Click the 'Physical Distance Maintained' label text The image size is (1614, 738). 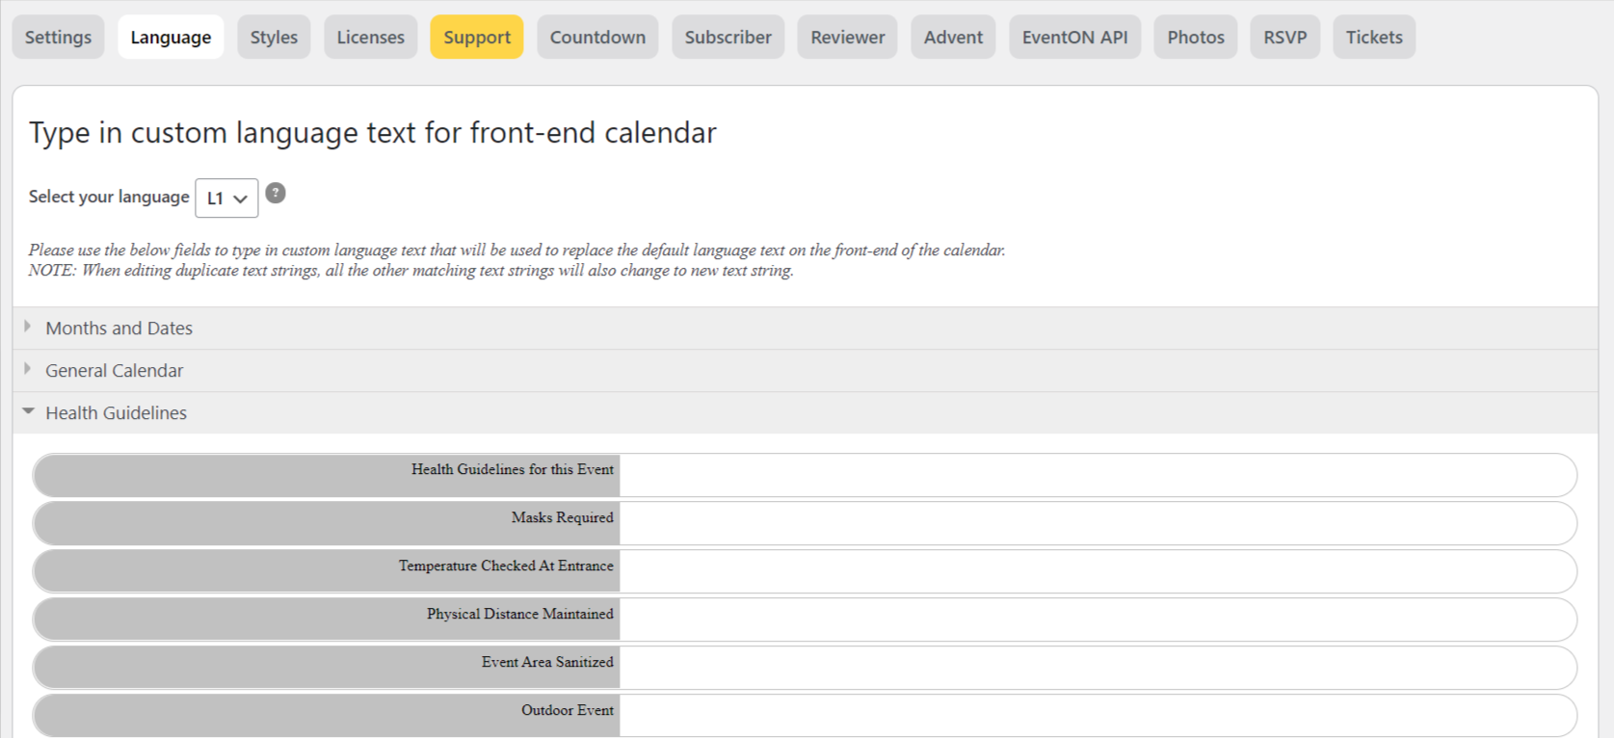tap(519, 614)
